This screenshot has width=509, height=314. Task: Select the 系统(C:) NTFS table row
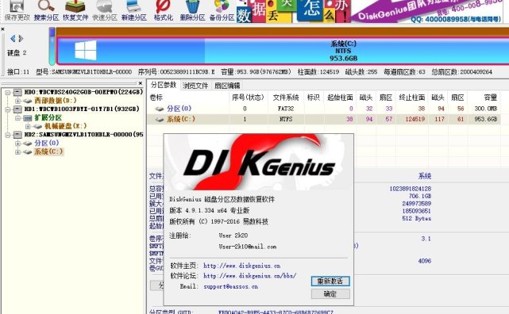pos(324,119)
